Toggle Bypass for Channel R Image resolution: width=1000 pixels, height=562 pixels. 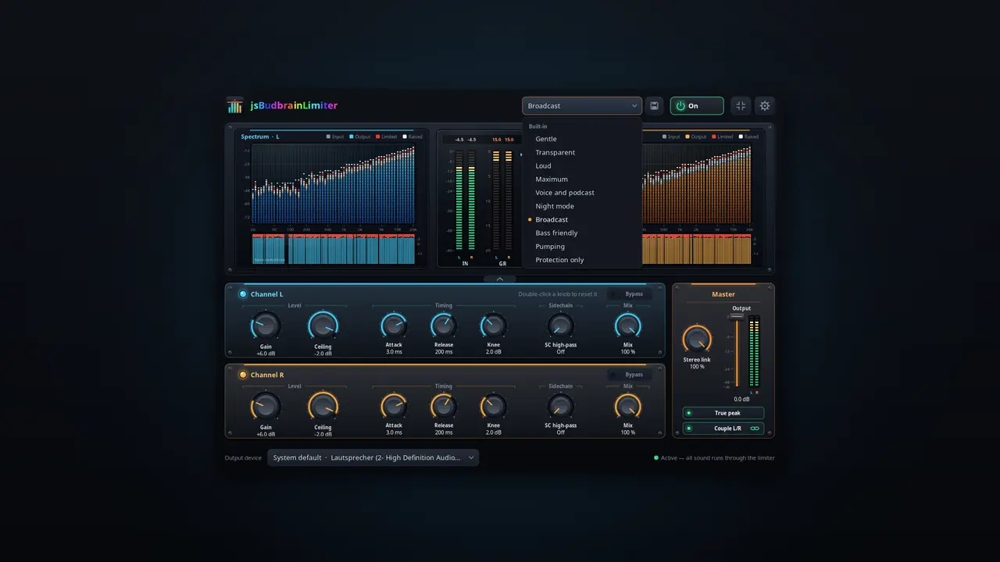point(630,375)
